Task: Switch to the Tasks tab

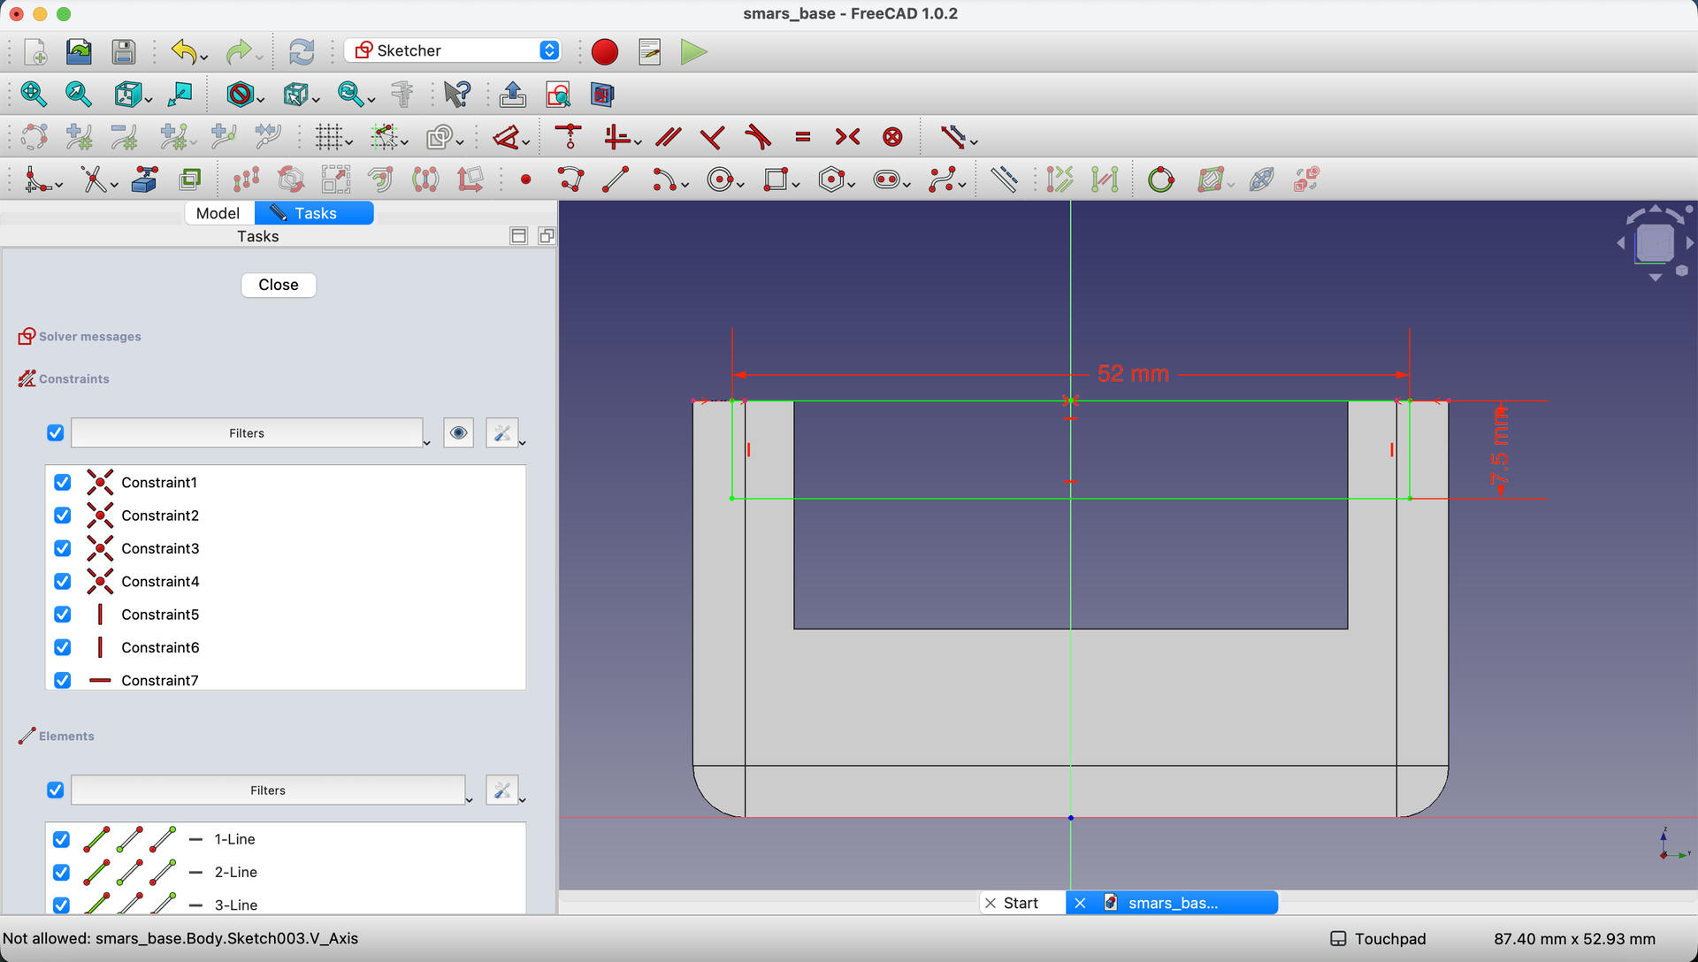Action: [314, 213]
